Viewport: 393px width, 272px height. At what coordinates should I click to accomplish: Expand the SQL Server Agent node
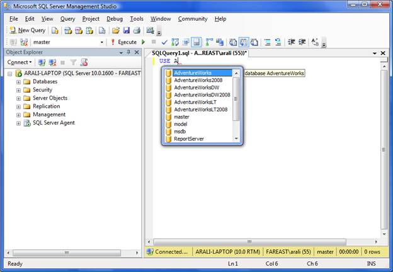click(x=18, y=123)
